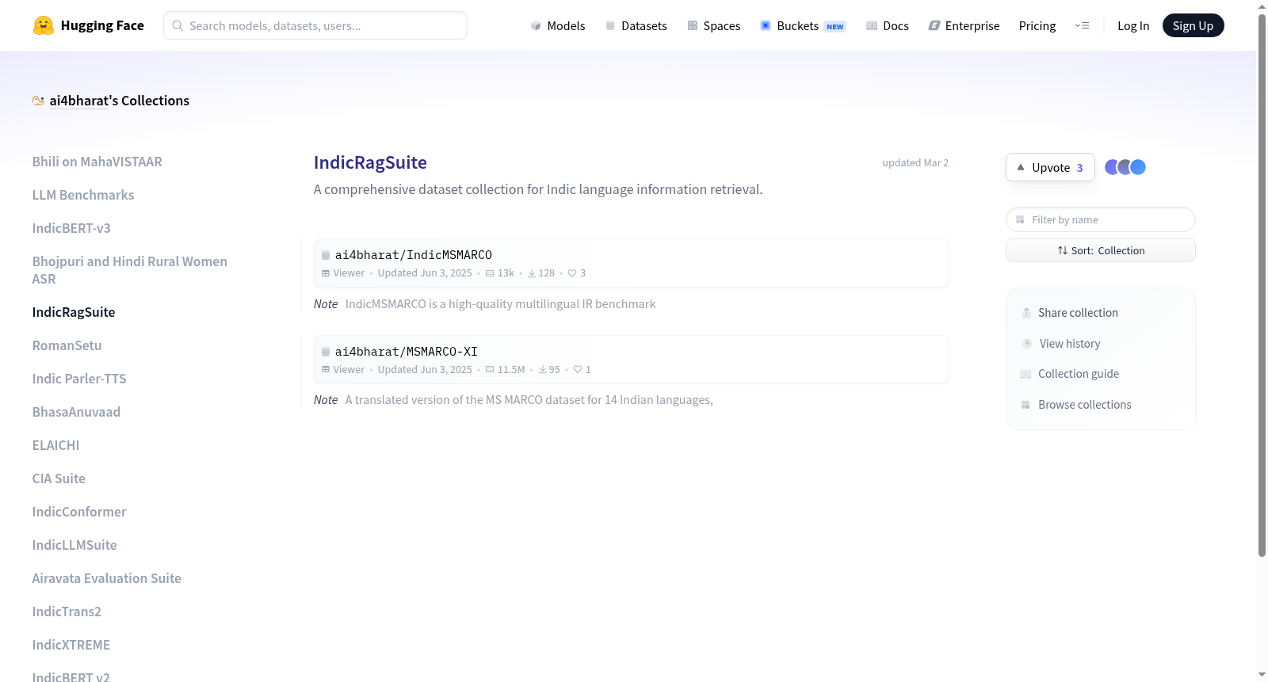Open the LLM Benchmarks collection
Image resolution: width=1268 pixels, height=682 pixels.
(83, 195)
